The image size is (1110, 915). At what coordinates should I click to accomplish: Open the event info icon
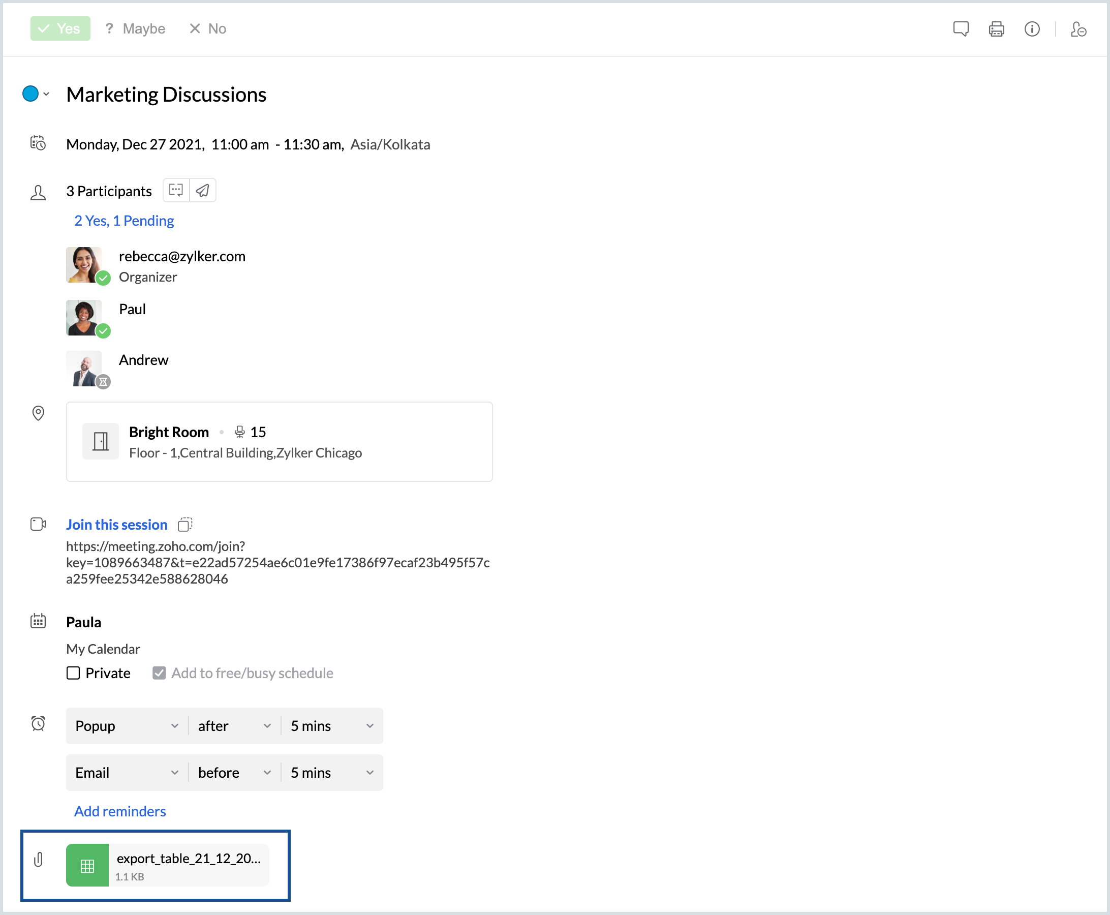pos(1031,29)
